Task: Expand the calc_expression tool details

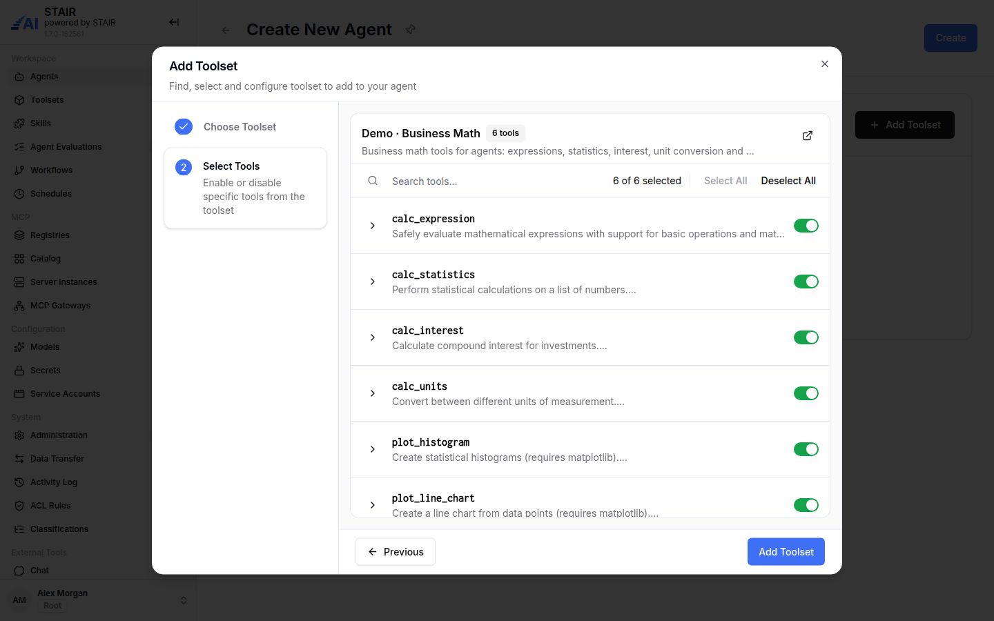Action: click(x=373, y=226)
